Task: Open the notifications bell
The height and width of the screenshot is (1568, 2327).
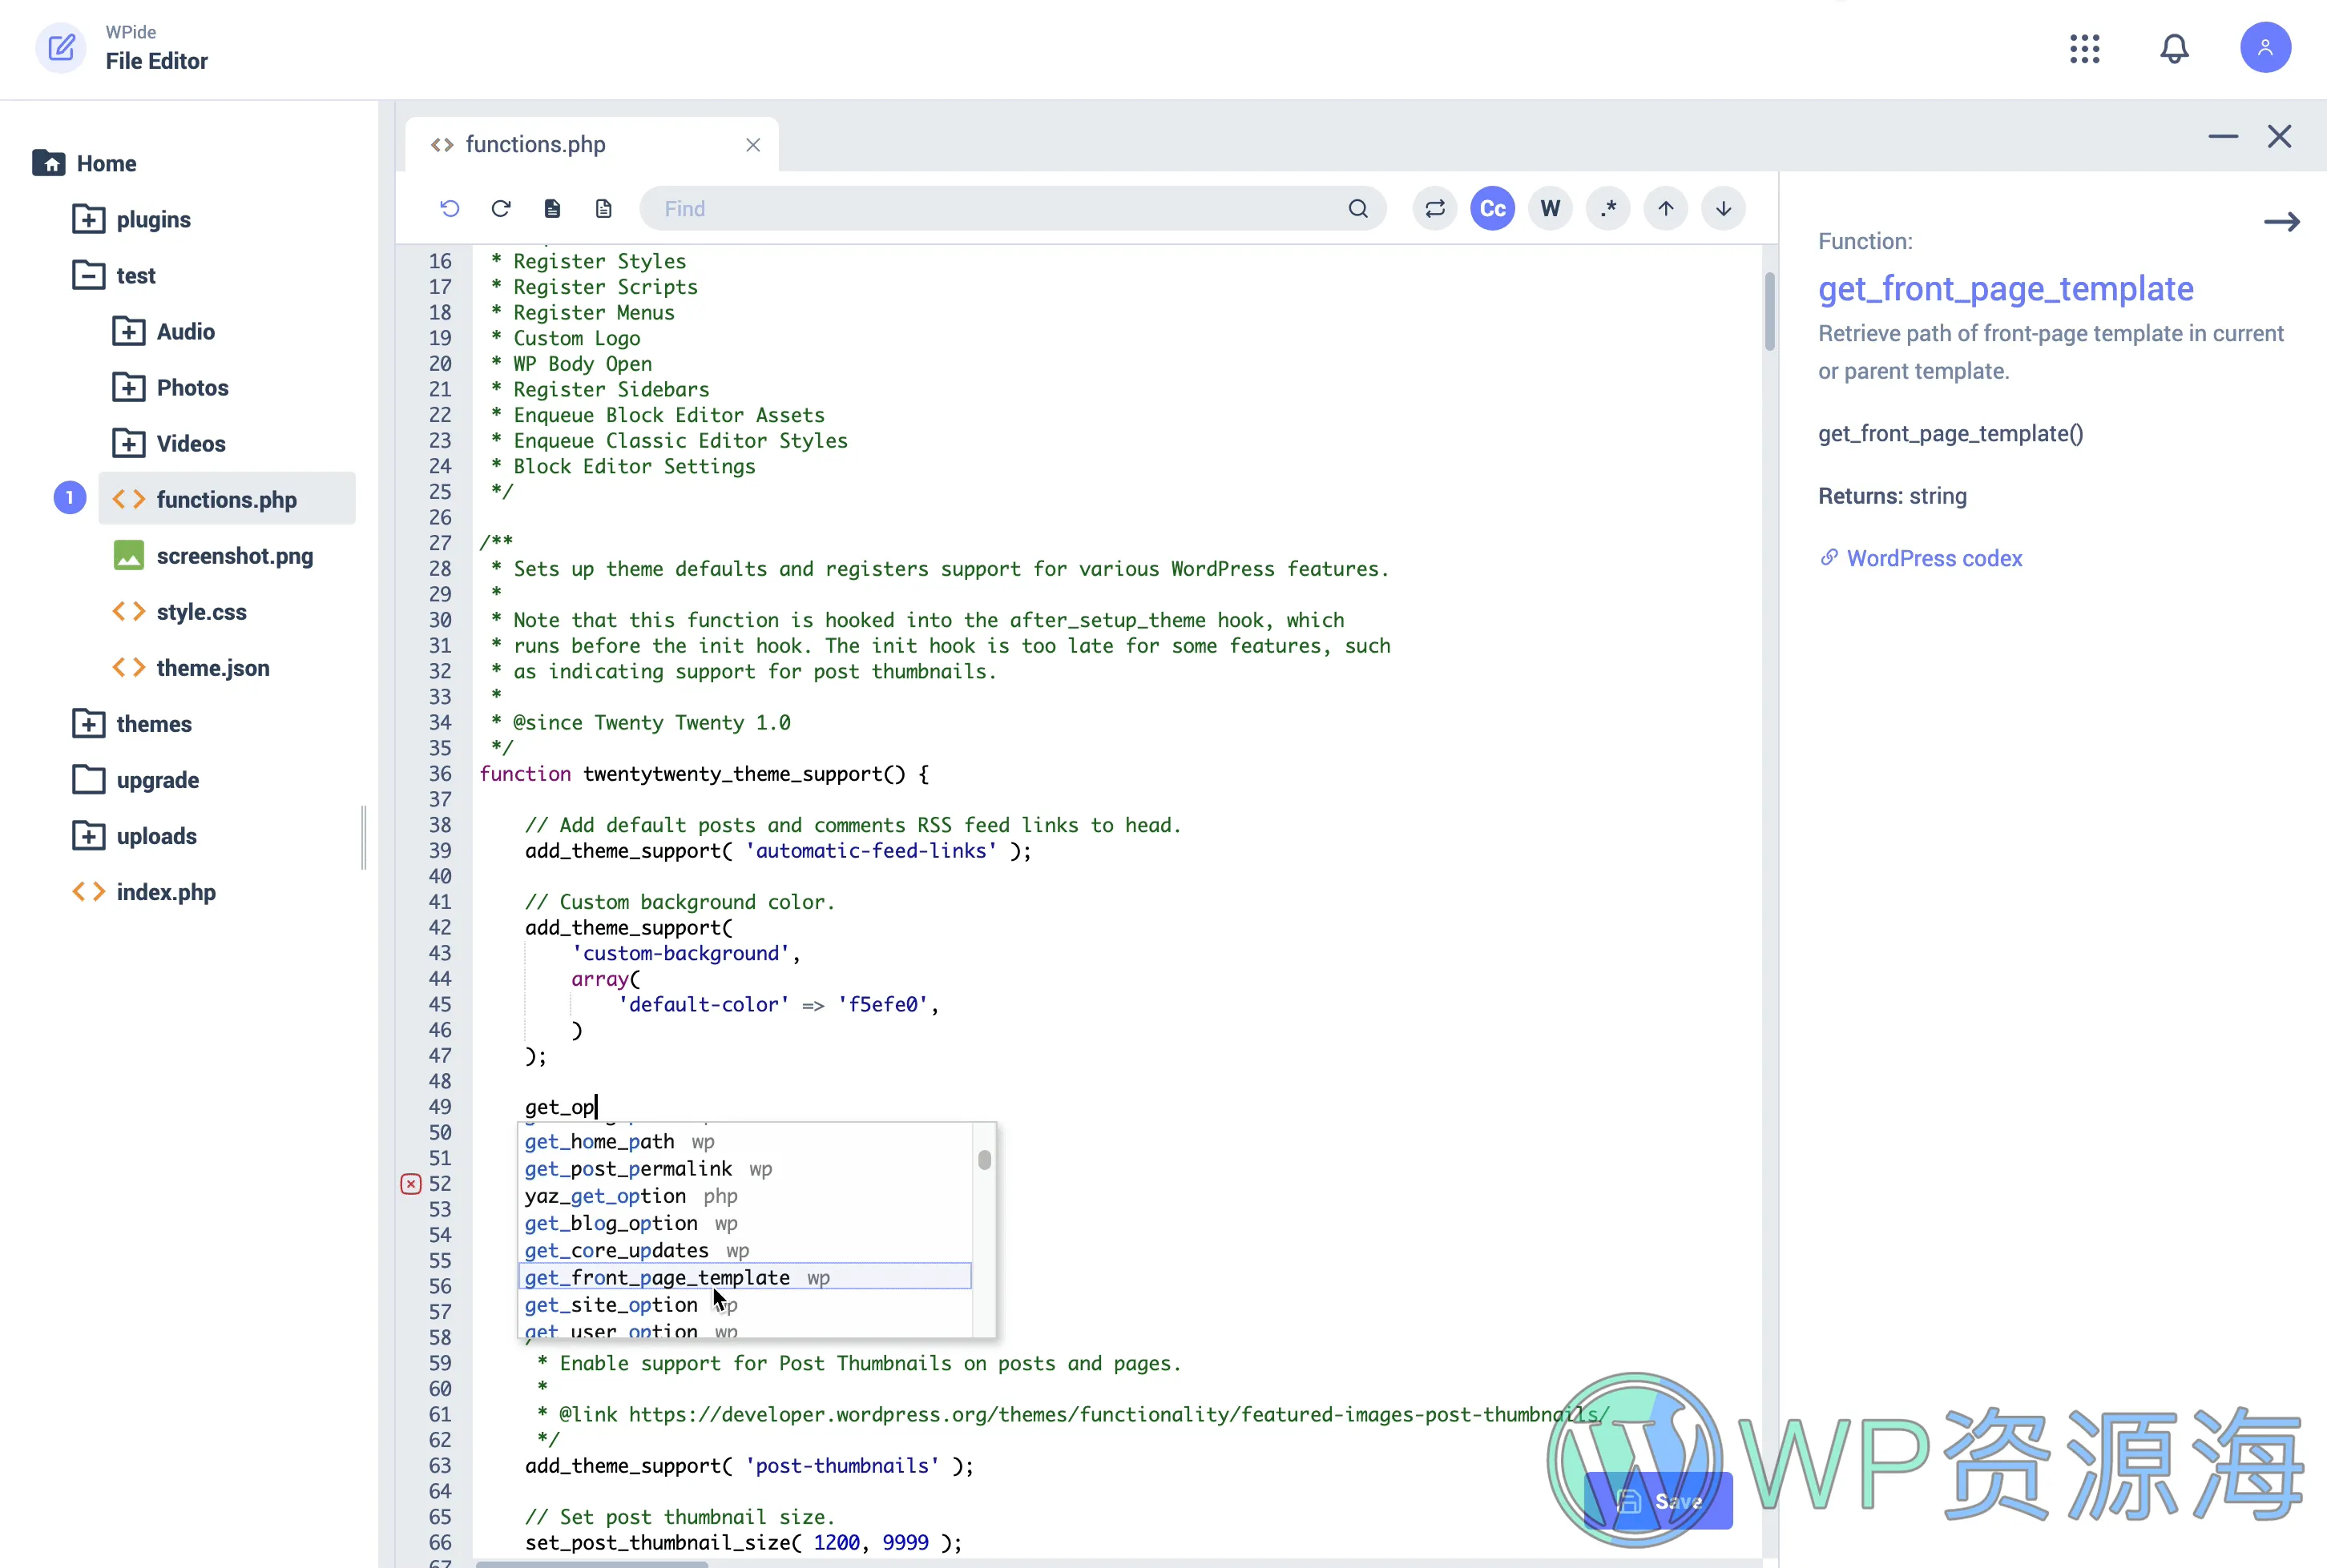Action: tap(2173, 48)
